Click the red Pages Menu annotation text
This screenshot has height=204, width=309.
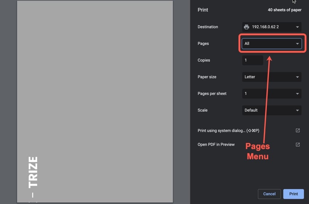[257, 151]
